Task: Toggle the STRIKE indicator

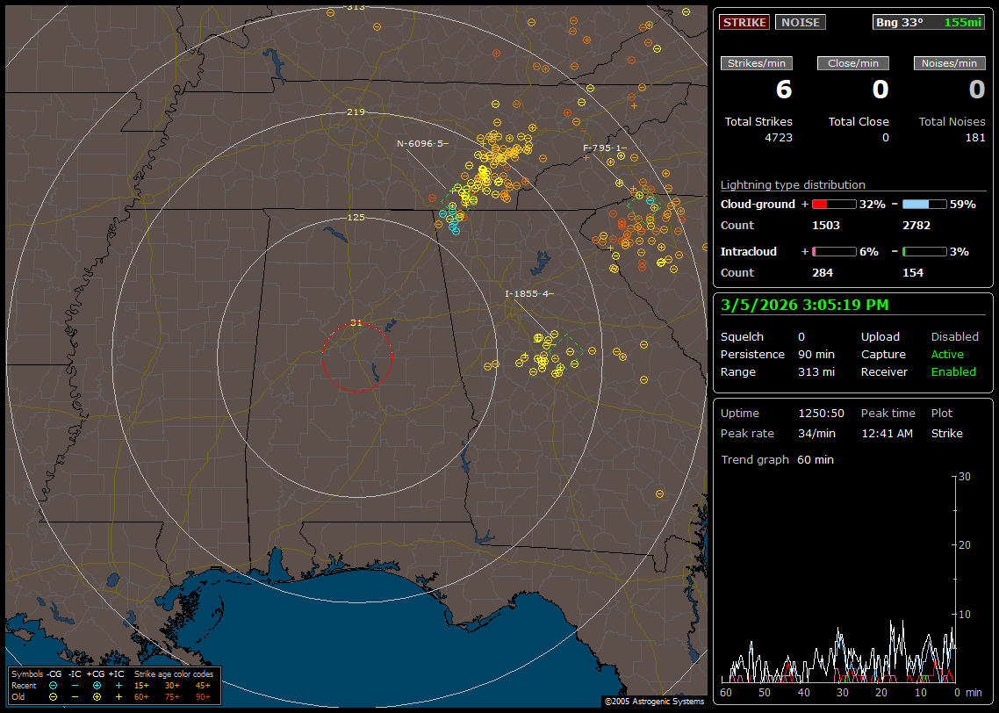Action: point(744,22)
